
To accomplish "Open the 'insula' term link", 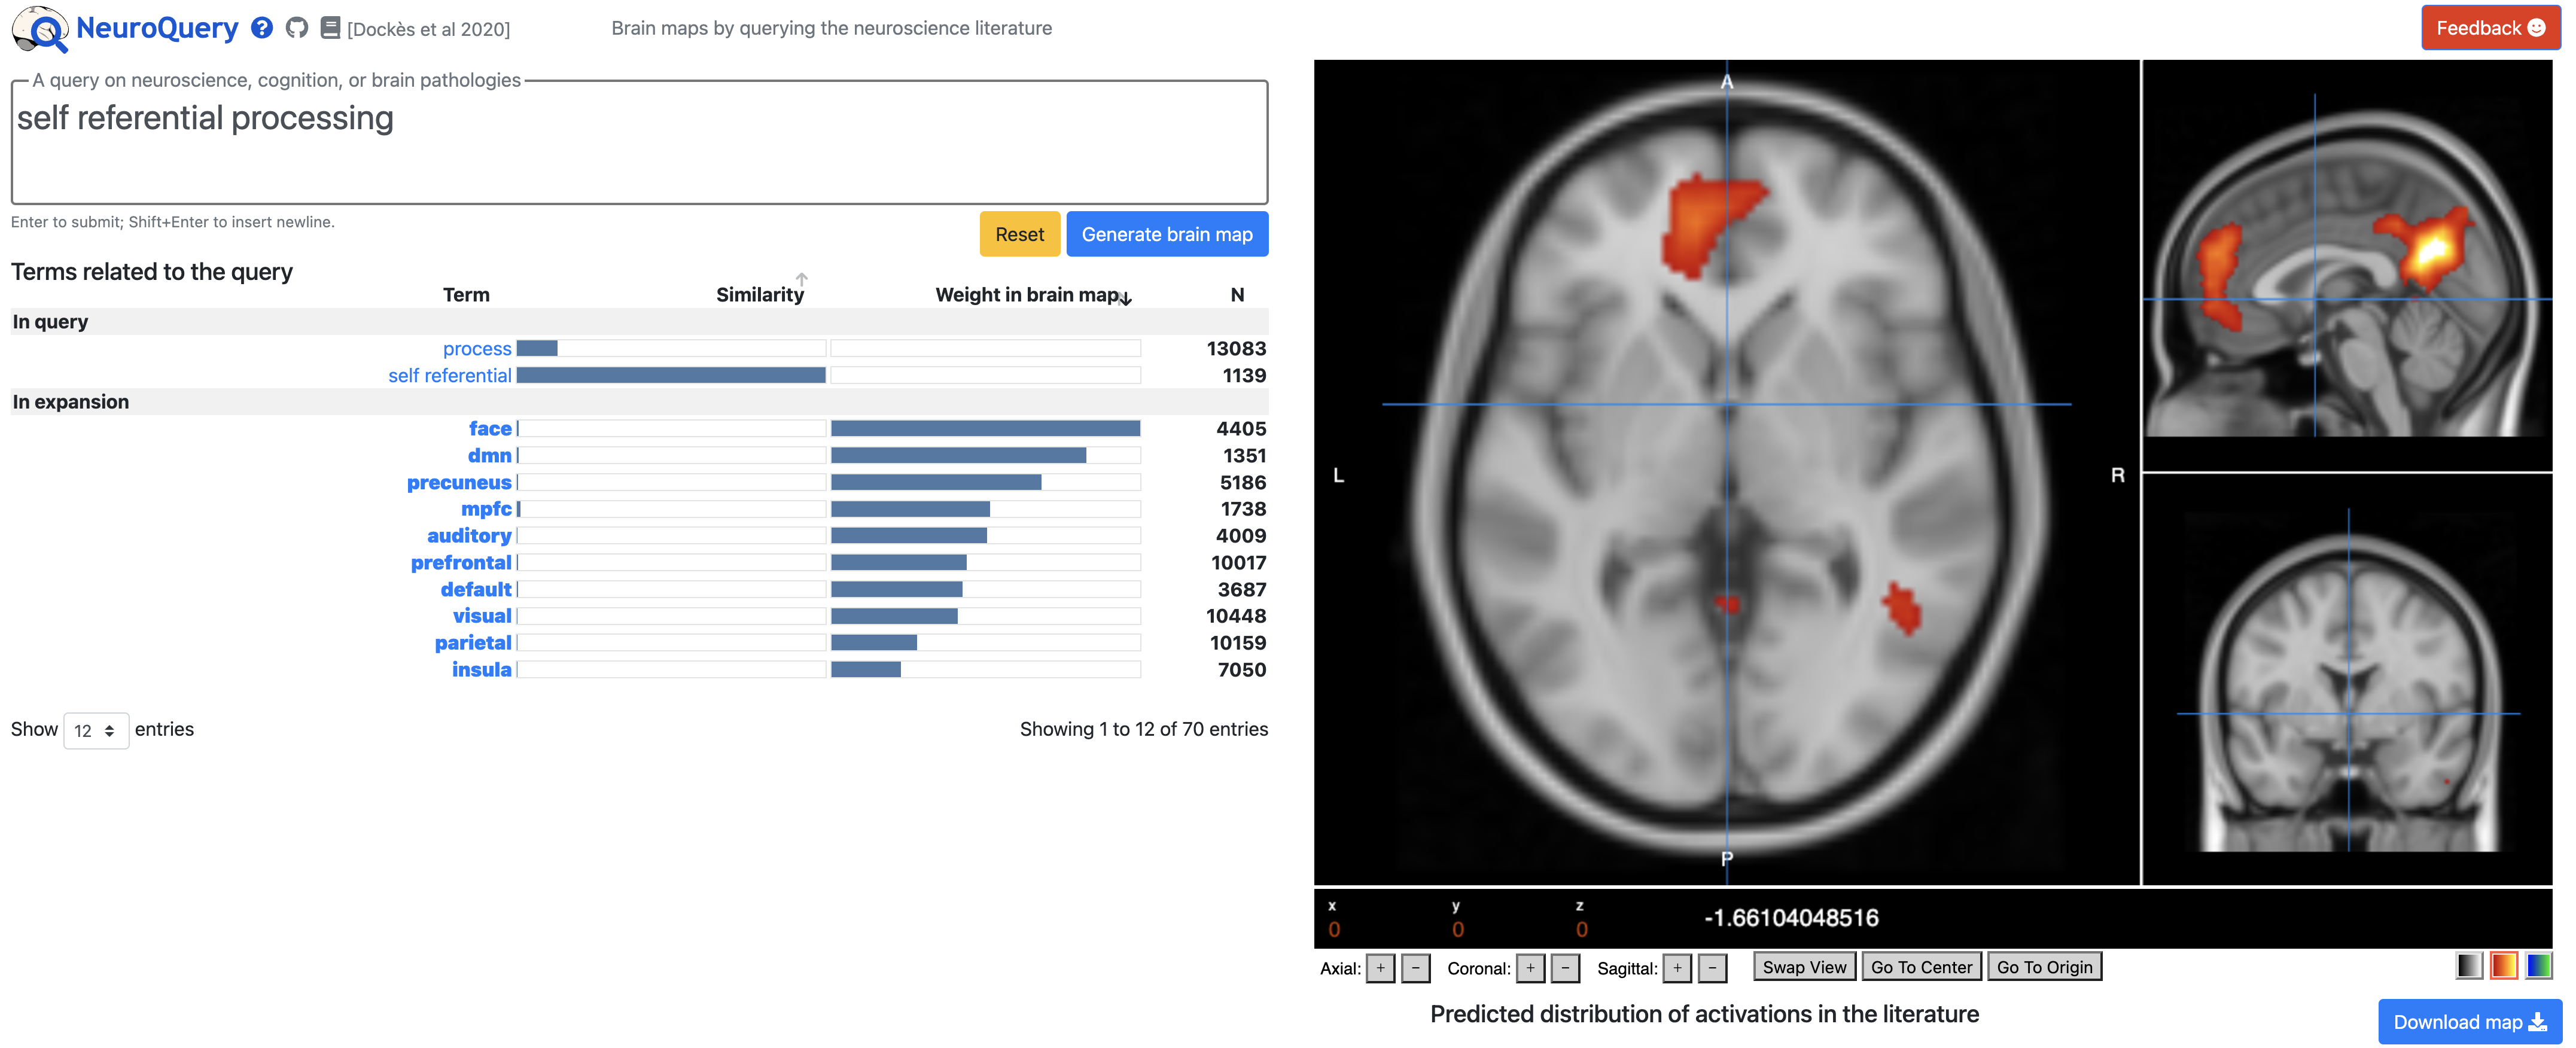I will 481,670.
